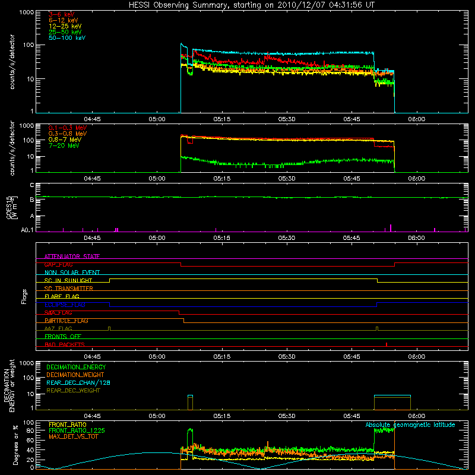The height and width of the screenshot is (475, 475).
Task: Click the FRONT_RATIO_1225 legend label
Action: click(x=77, y=430)
